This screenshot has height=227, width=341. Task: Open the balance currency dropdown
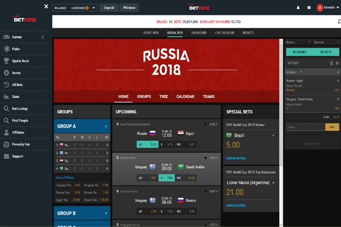94,8
